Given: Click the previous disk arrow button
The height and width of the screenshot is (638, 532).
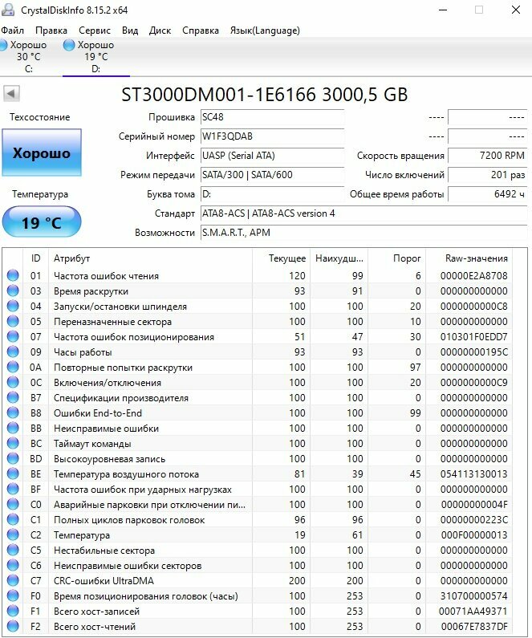Looking at the screenshot, I should pos(11,94).
